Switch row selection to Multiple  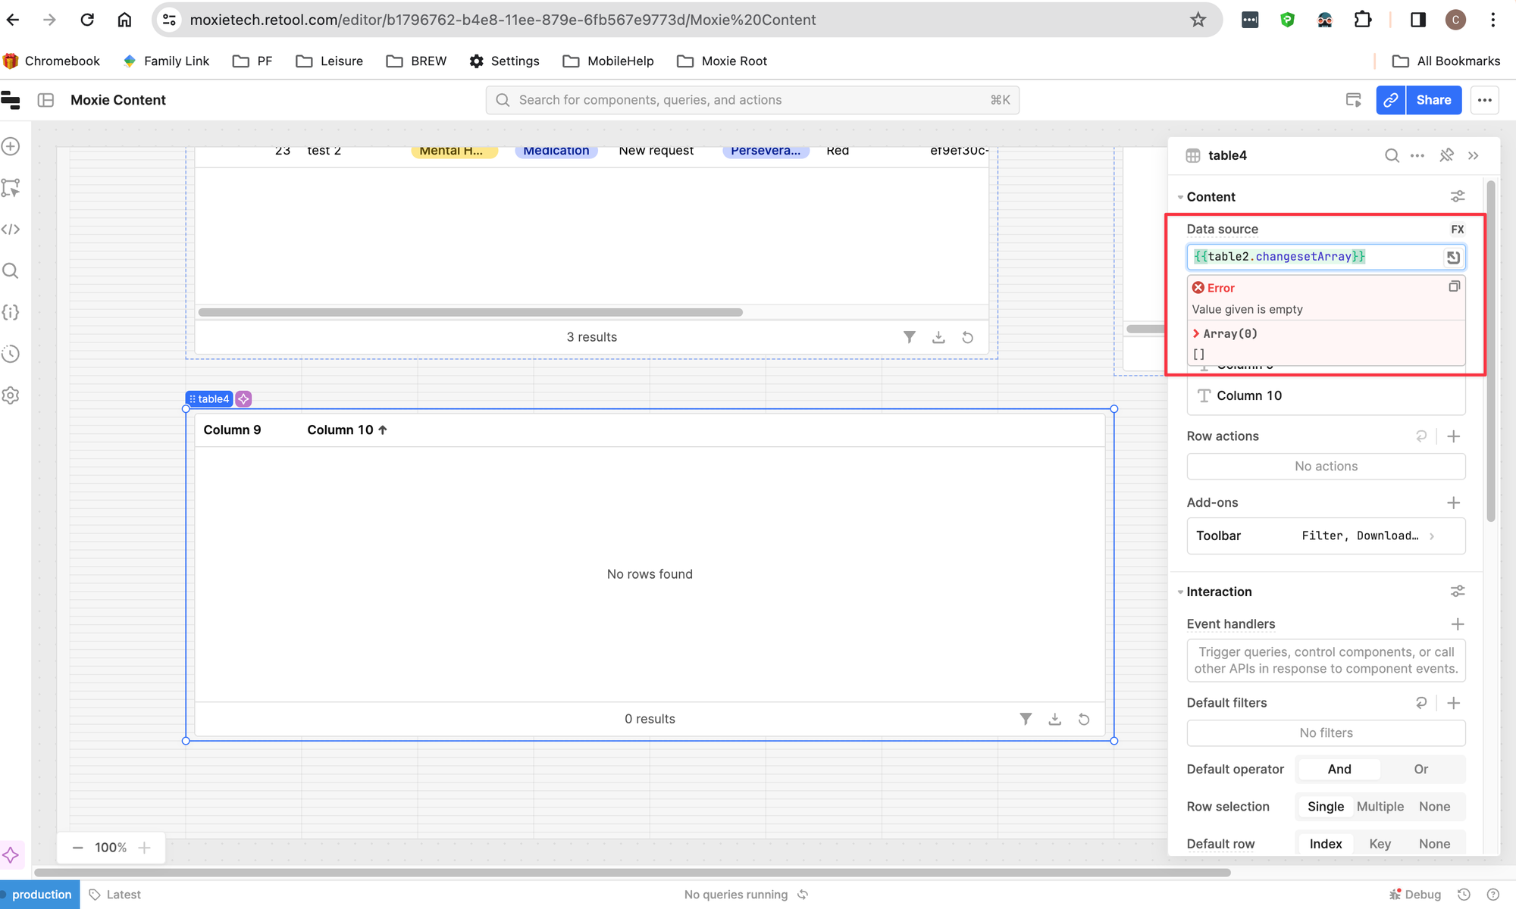click(1380, 806)
